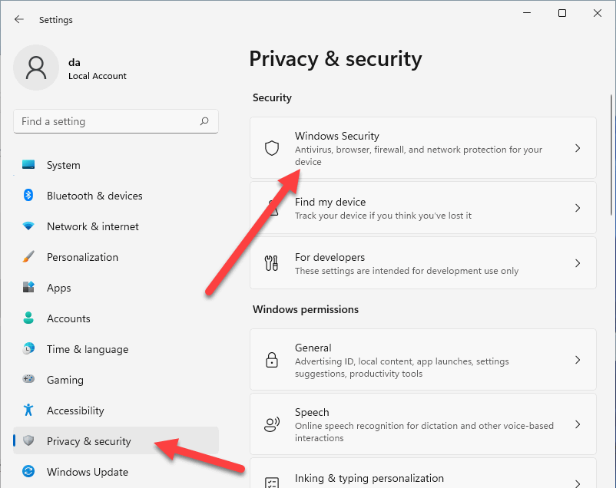The image size is (616, 488).
Task: Click the Accessibility figure icon
Action: 28,410
